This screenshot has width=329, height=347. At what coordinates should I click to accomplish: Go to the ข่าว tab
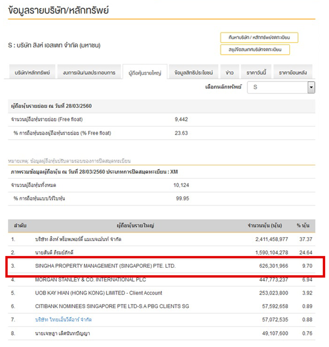tap(229, 73)
